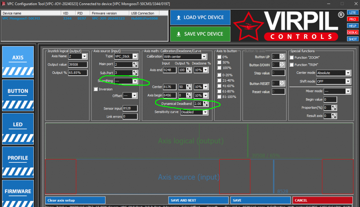Open the PROFILE tab in sidebar
The width and height of the screenshot is (360, 207).
click(x=18, y=162)
